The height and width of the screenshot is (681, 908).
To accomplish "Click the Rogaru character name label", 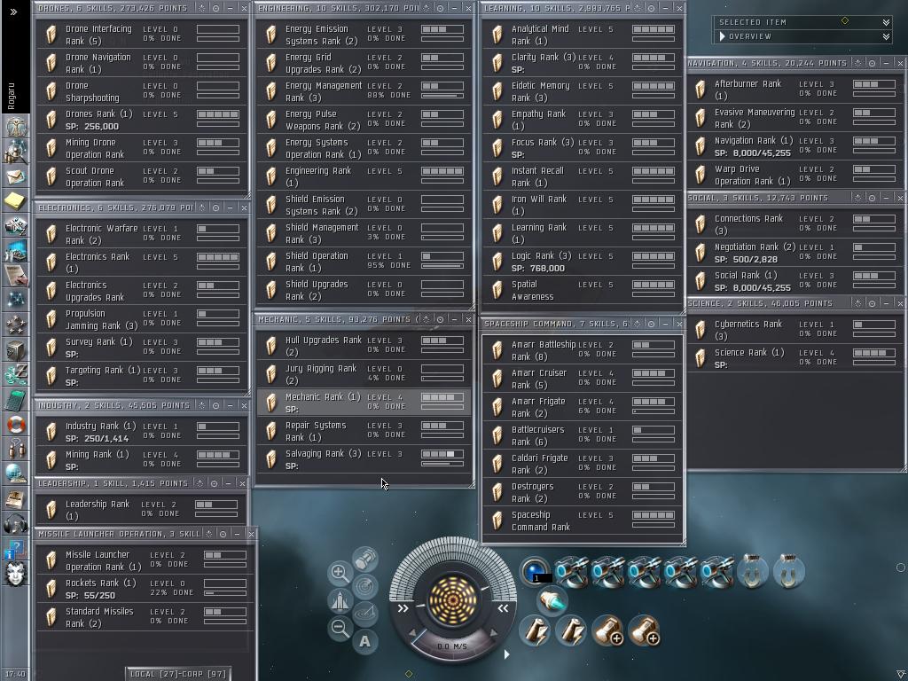I will 11,96.
